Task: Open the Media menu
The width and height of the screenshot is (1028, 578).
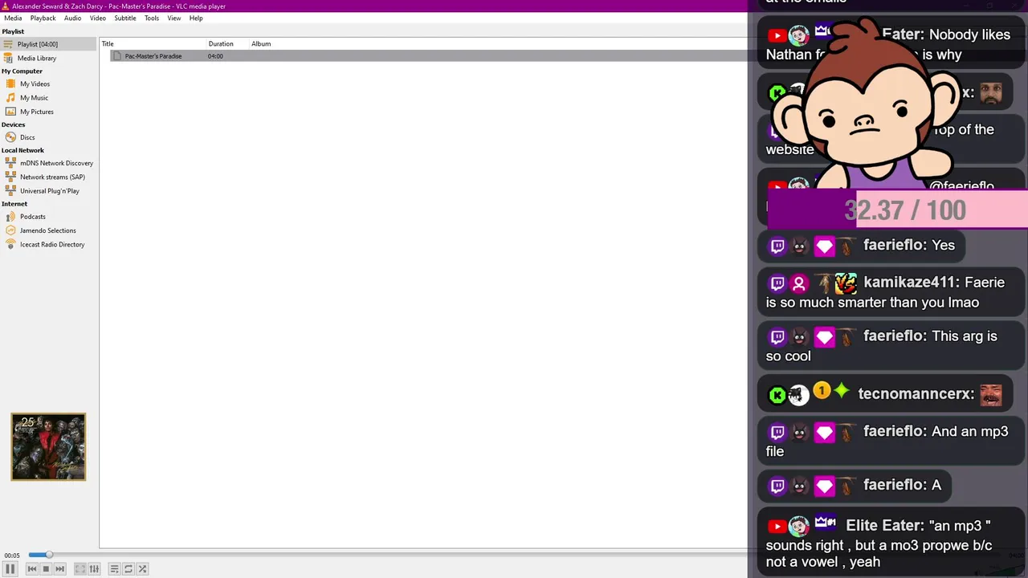Action: pyautogui.click(x=13, y=18)
